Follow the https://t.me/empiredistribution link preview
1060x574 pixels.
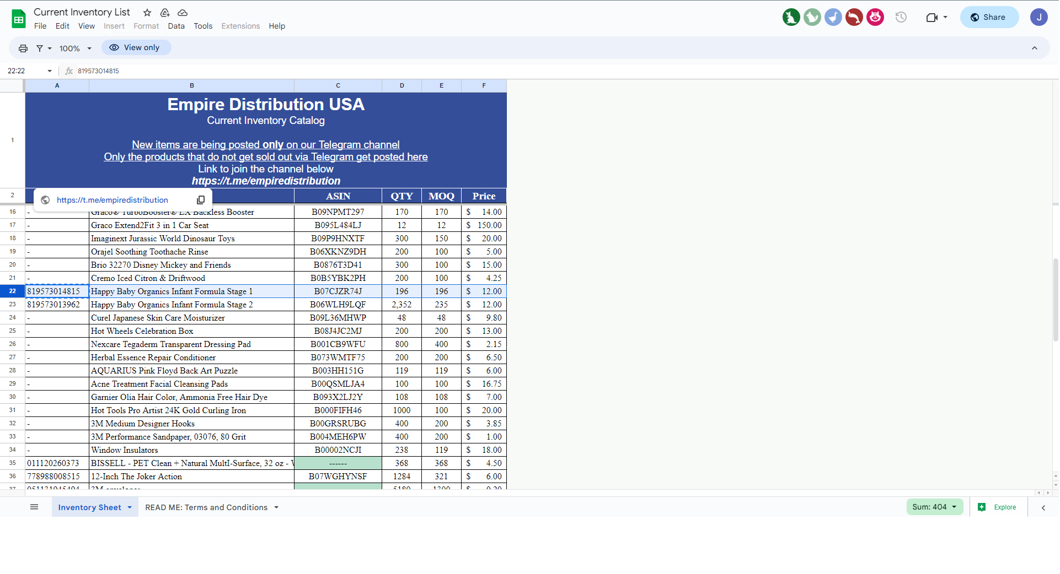(x=113, y=200)
